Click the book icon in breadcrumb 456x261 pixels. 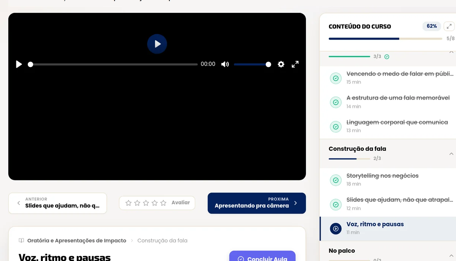(x=21, y=240)
